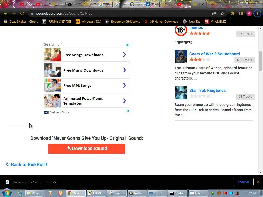Open the Windows Start orb
The height and width of the screenshot is (197, 263).
[7, 193]
